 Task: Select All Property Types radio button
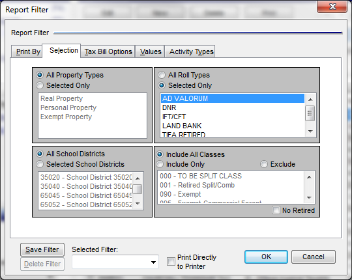(x=40, y=75)
